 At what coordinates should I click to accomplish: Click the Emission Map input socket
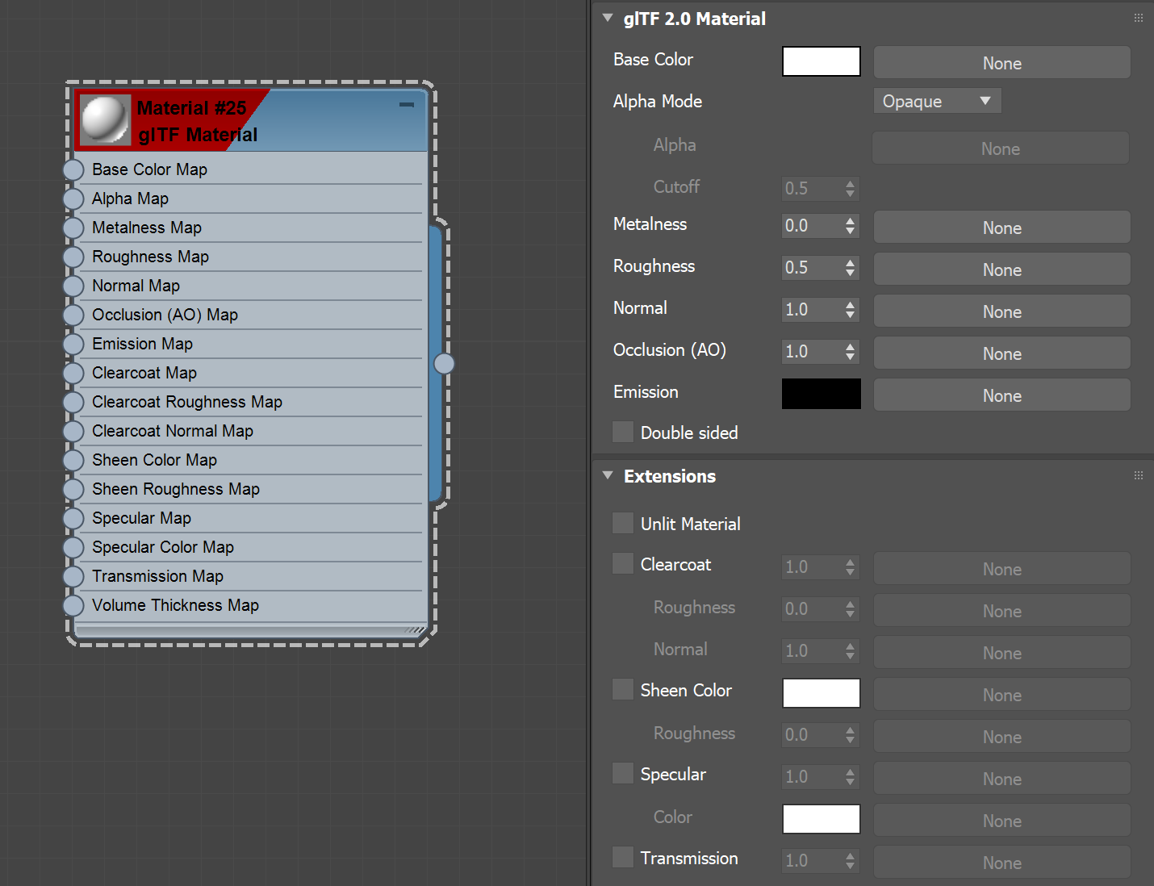point(73,344)
